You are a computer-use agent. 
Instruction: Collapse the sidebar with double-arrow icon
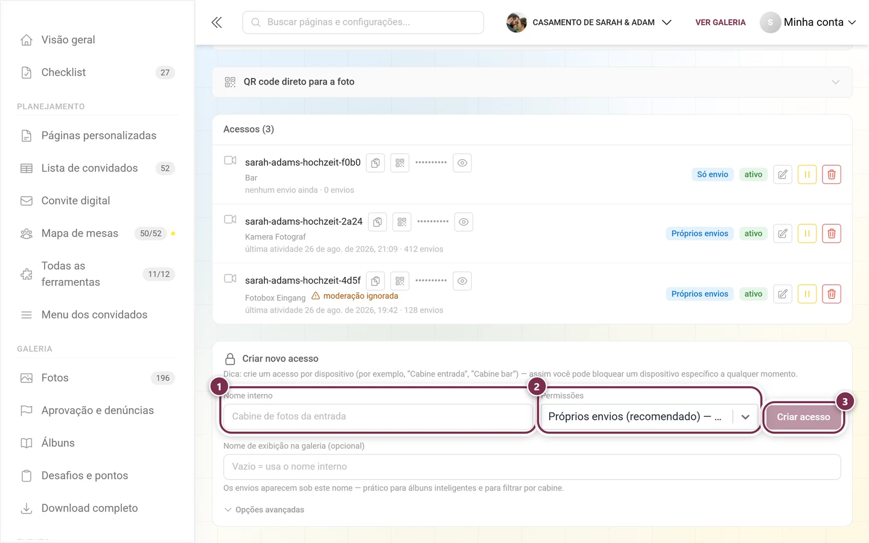tap(217, 22)
